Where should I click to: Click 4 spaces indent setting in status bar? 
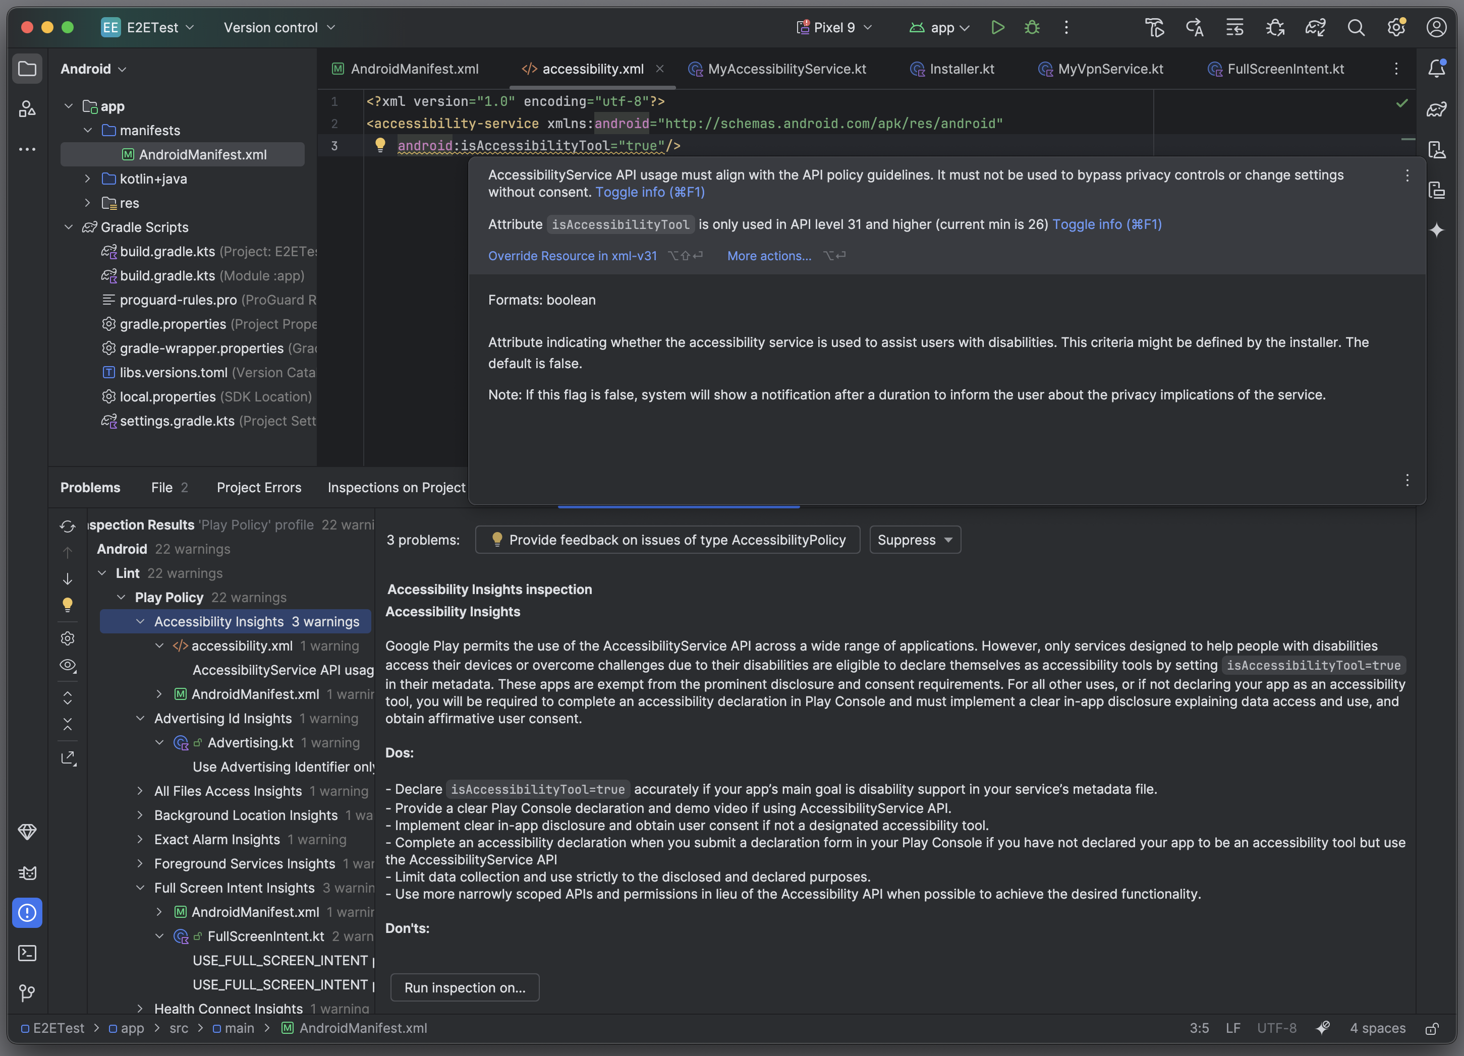coord(1377,1028)
